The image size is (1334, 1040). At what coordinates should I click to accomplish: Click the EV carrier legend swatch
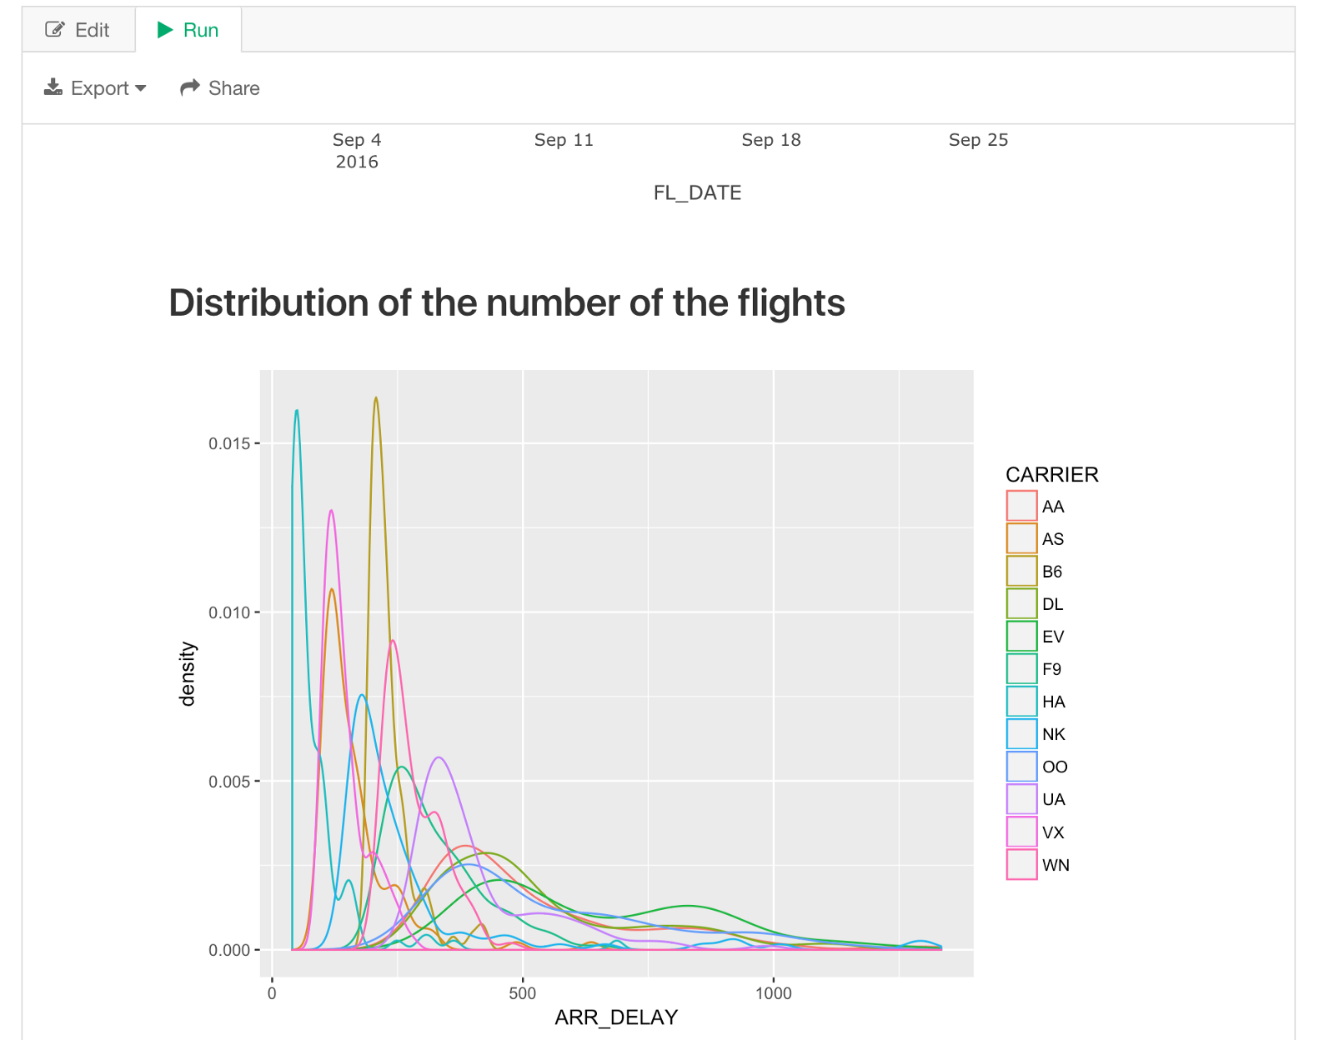tap(1021, 636)
